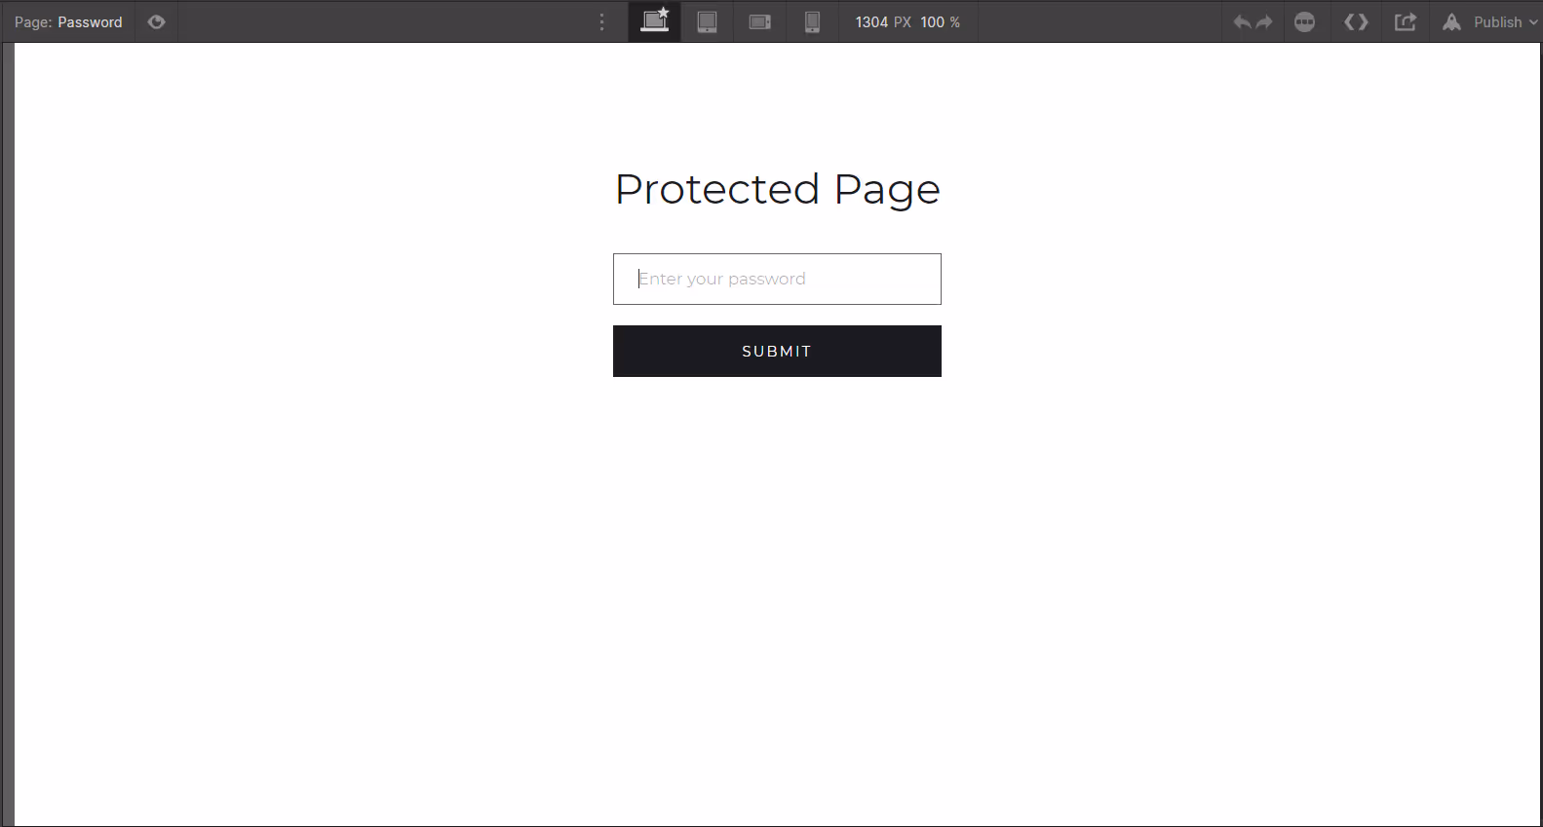Open the Page: Password selector

coord(68,22)
